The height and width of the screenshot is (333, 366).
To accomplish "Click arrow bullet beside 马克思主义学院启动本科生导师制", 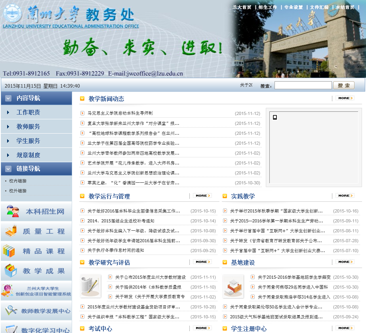I will pos(82,113).
